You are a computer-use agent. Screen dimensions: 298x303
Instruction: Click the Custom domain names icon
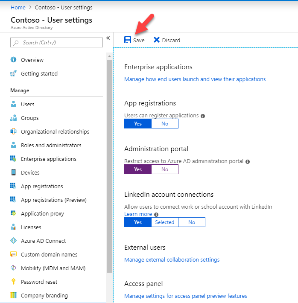pos(13,254)
